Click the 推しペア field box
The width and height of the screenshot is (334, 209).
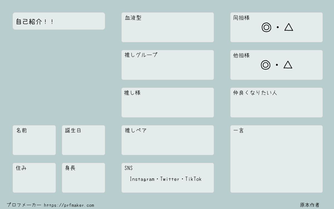point(168,140)
